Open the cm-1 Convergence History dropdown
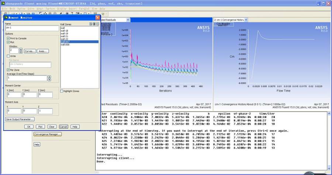Image resolution: width=332 pixels, height=175 pixels. pos(246,20)
